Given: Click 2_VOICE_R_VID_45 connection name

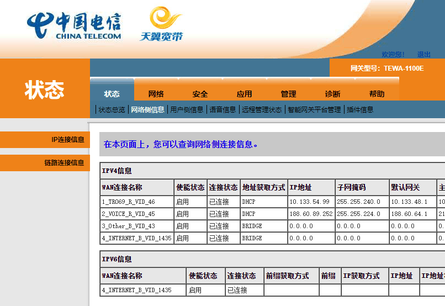Looking at the screenshot, I should point(128,214).
